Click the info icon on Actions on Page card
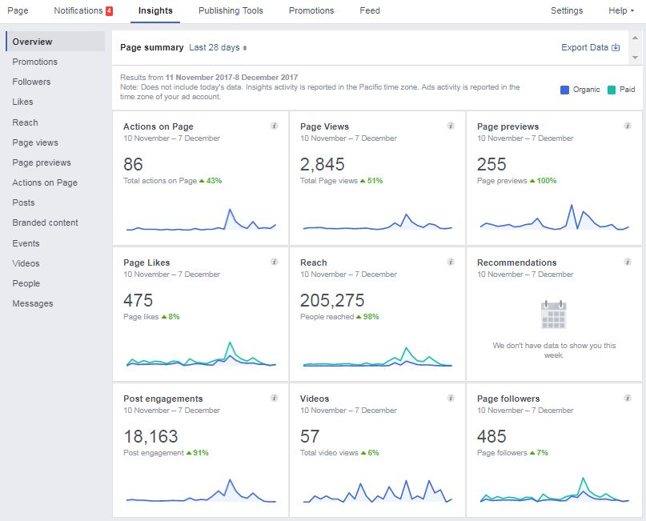The height and width of the screenshot is (521, 646). pyautogui.click(x=274, y=126)
